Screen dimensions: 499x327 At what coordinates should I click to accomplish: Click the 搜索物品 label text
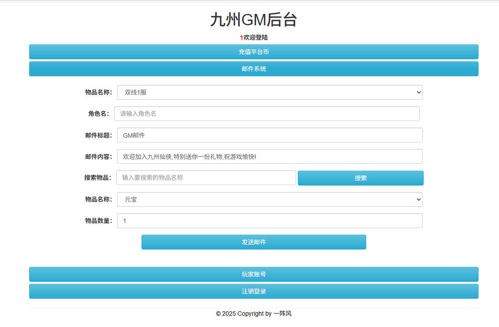pos(98,178)
